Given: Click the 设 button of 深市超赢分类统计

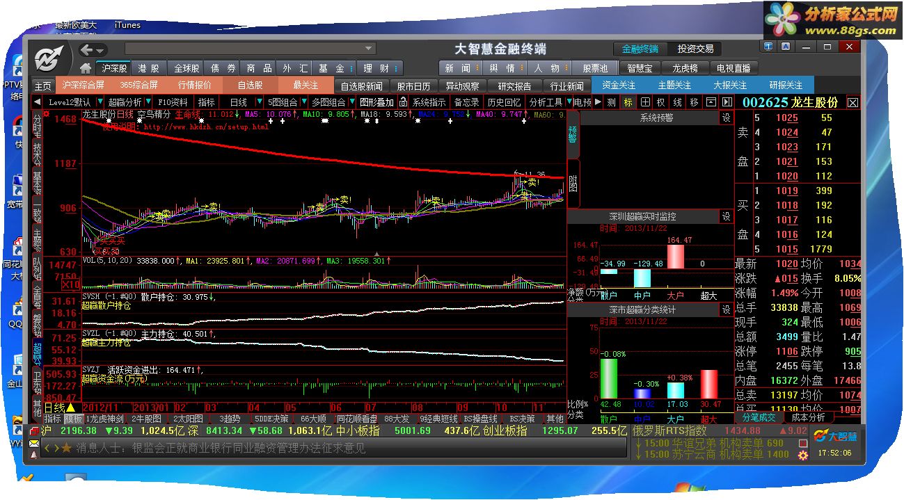Looking at the screenshot, I should (x=726, y=309).
